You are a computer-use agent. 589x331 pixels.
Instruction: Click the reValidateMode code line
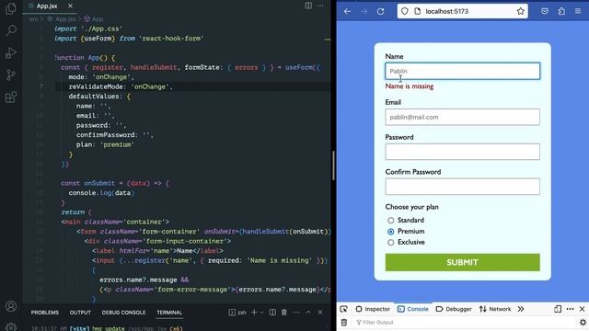point(121,86)
